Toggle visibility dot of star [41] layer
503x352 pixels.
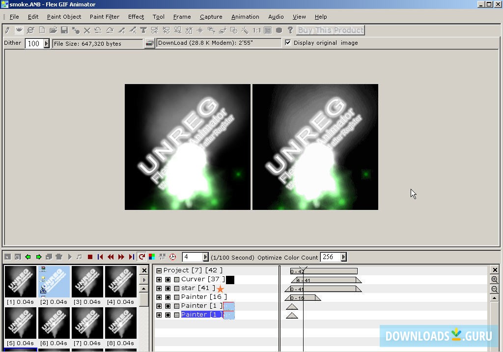click(x=168, y=289)
